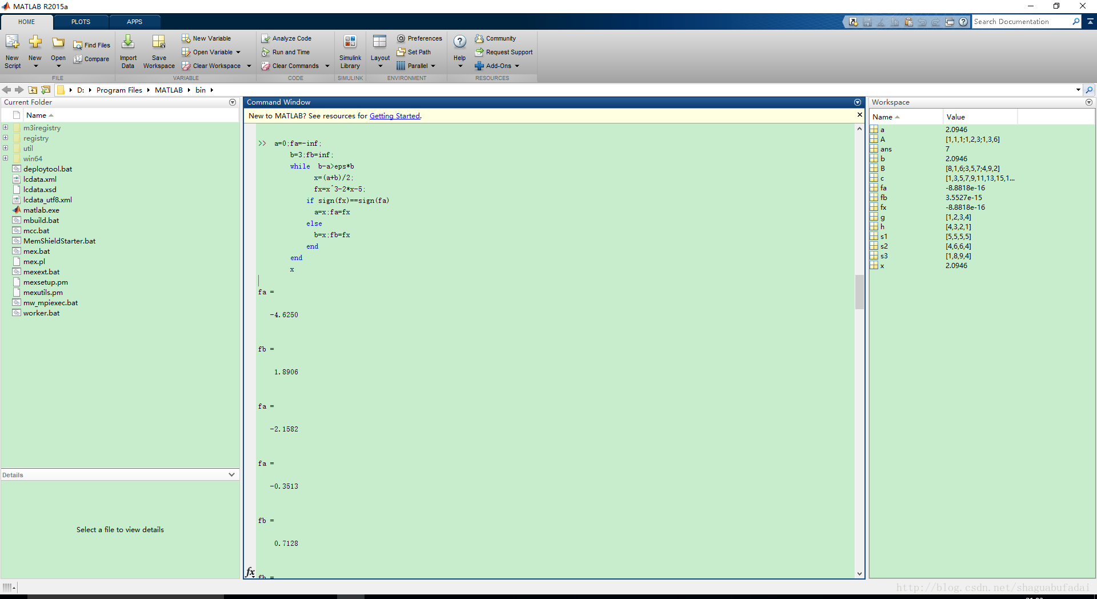
Task: Expand the registry folder
Action: [x=5, y=138]
